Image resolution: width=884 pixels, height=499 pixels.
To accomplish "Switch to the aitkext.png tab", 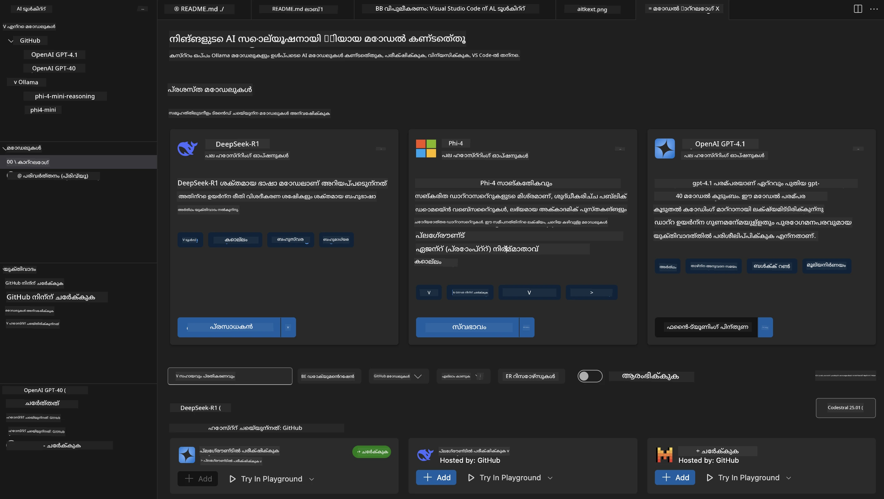I will pyautogui.click(x=595, y=9).
